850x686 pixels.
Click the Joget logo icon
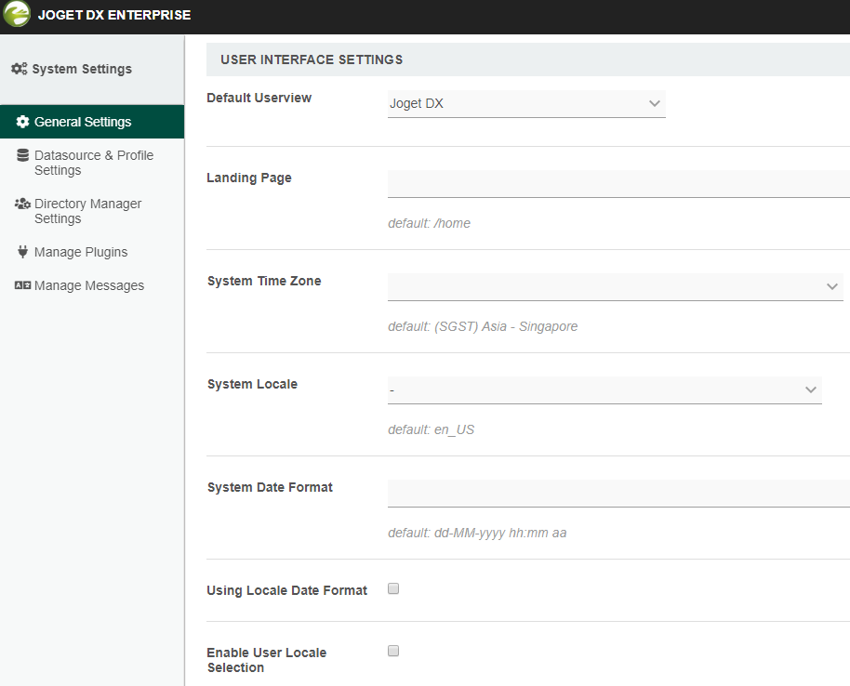[17, 15]
